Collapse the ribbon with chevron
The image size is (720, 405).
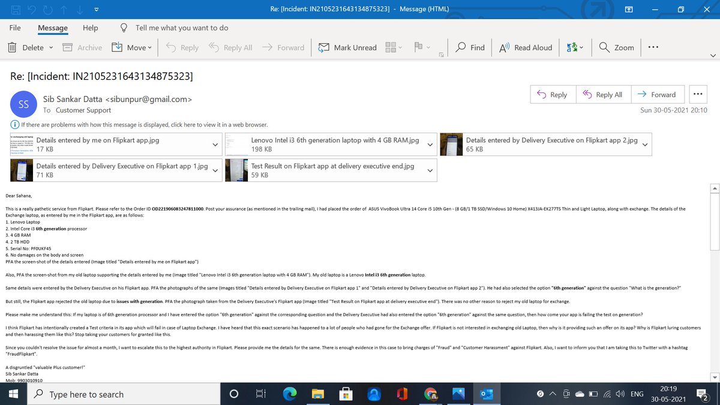coord(713,56)
